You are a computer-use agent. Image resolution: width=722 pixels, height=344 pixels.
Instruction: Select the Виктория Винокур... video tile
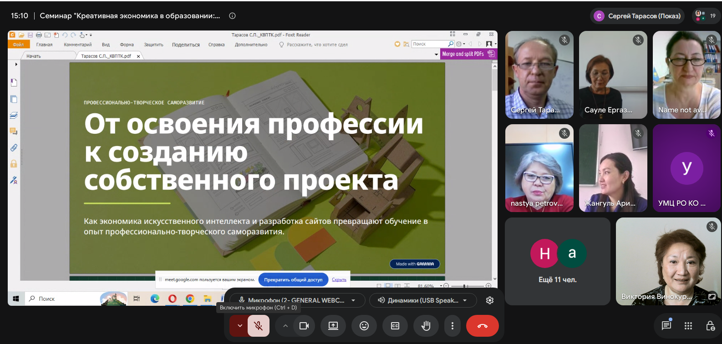click(668, 261)
